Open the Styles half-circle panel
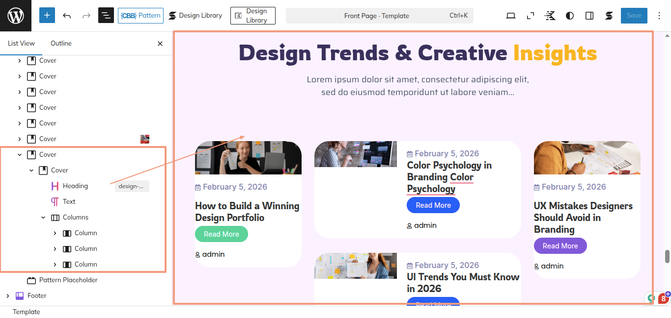 (x=570, y=16)
